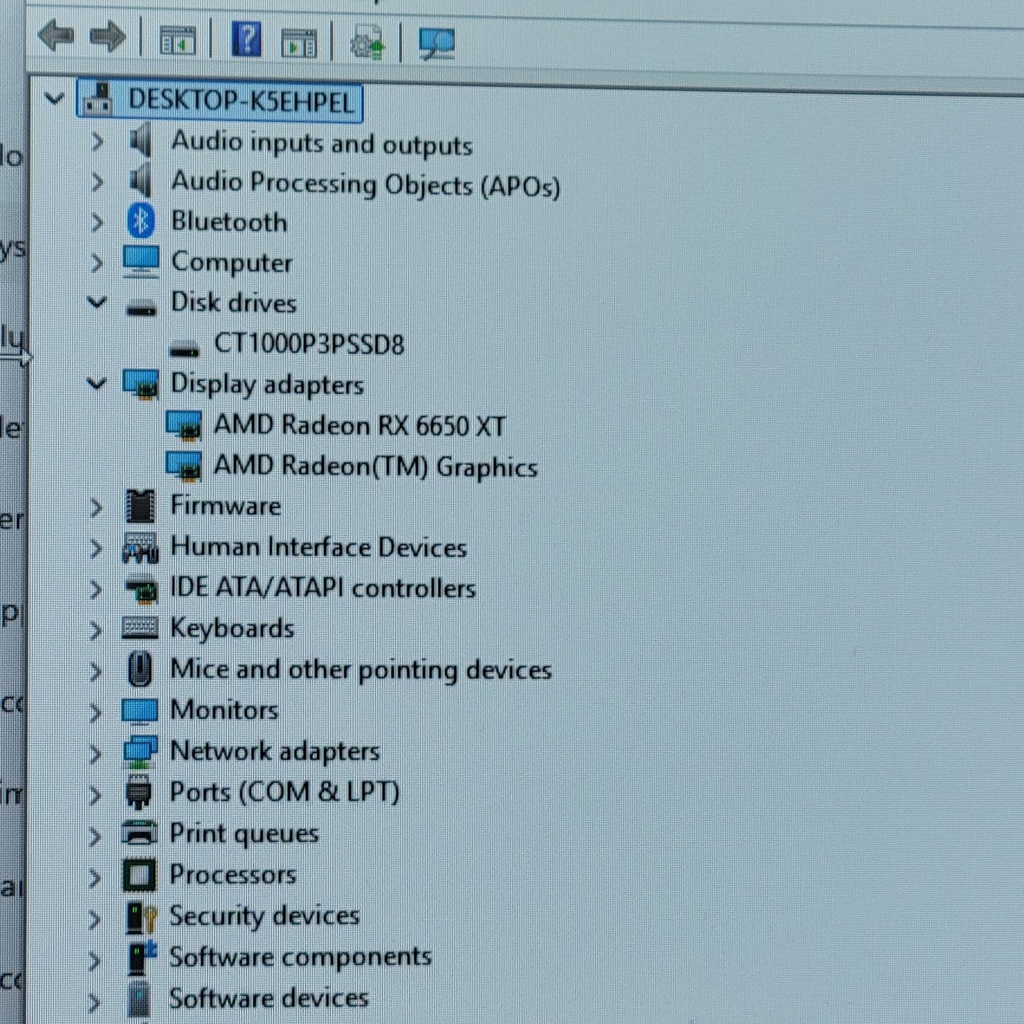Expand the Software devices category

coord(94,1002)
